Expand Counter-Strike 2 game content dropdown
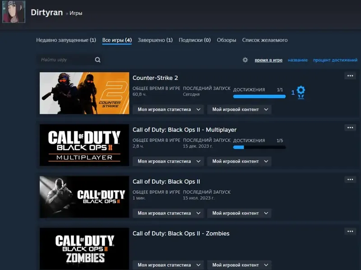This screenshot has width=361, height=270. [x=240, y=109]
